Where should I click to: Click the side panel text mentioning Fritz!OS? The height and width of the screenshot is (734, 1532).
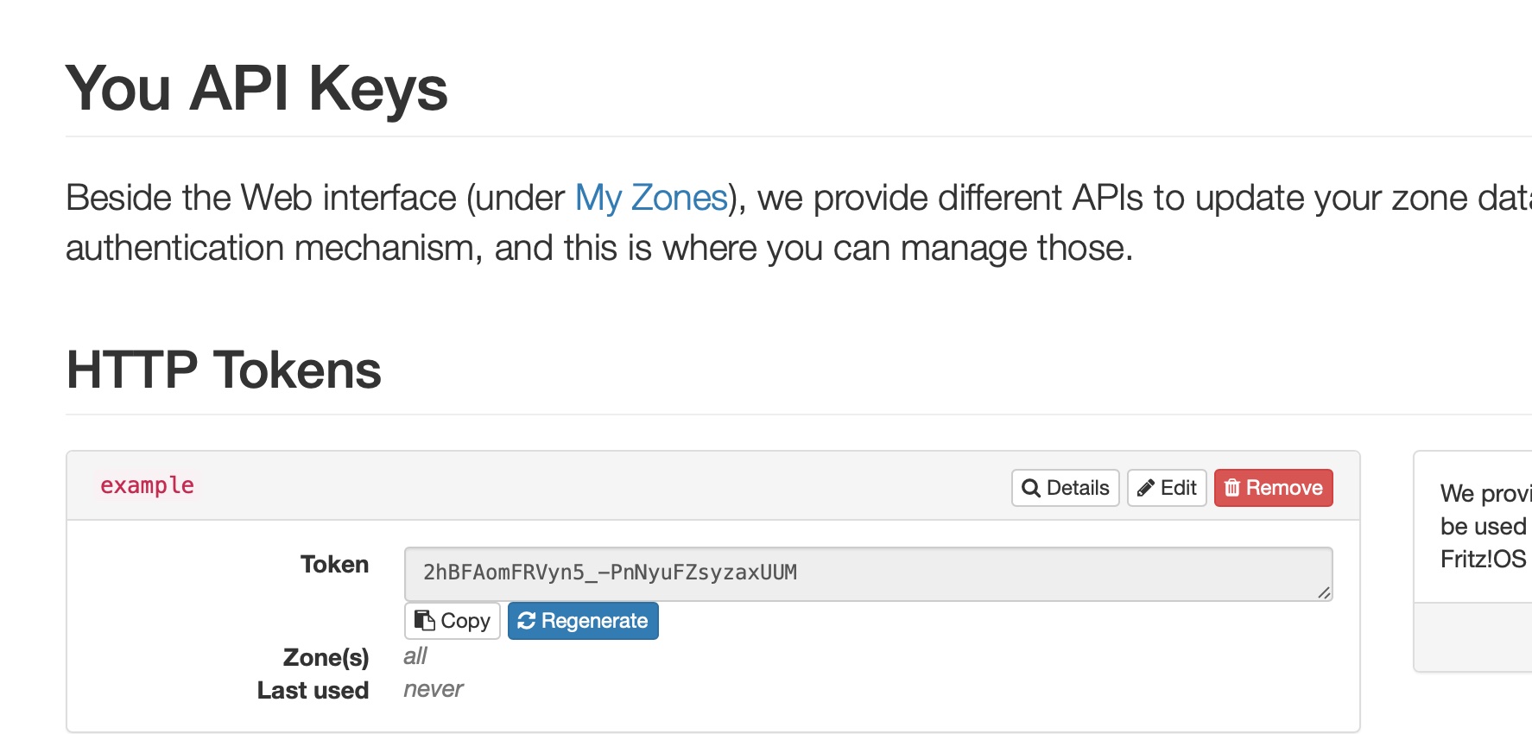[x=1483, y=559]
